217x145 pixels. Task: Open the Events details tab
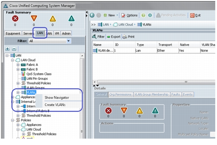[x=188, y=95]
